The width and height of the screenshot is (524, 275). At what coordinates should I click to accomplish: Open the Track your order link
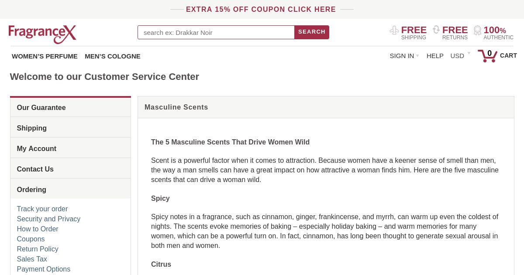coord(42,209)
